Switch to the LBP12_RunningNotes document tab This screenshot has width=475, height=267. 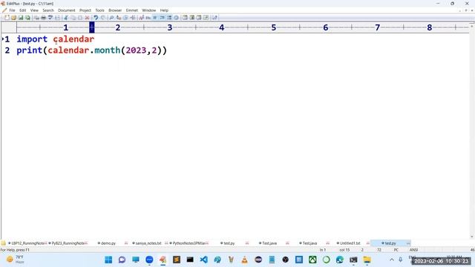(27, 243)
